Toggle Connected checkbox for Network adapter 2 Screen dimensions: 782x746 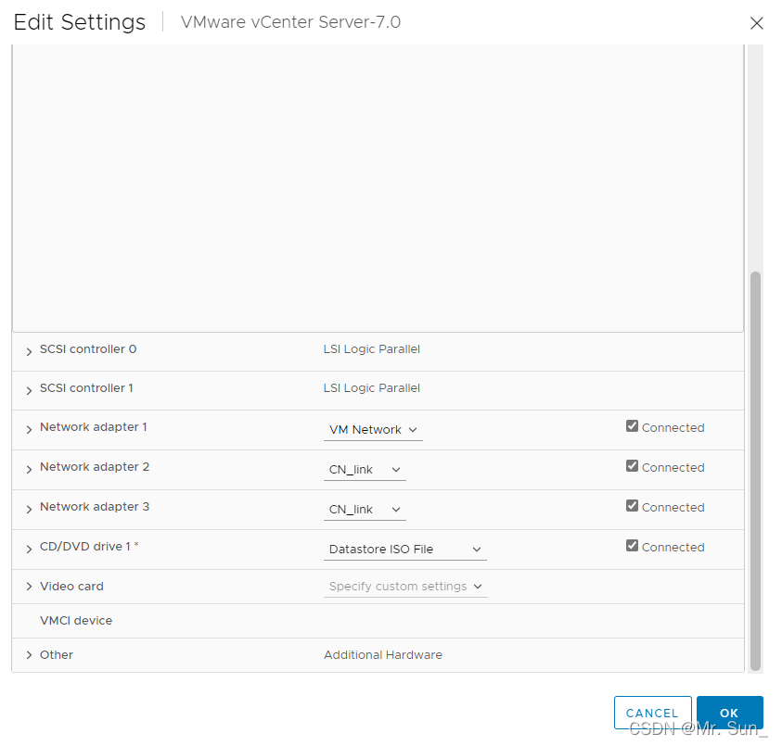pos(632,466)
